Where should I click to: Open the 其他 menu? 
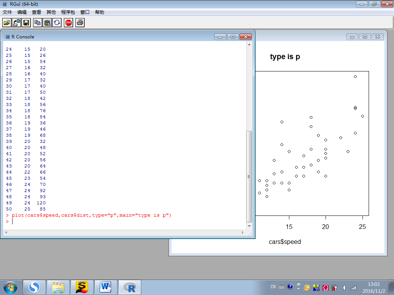point(51,12)
